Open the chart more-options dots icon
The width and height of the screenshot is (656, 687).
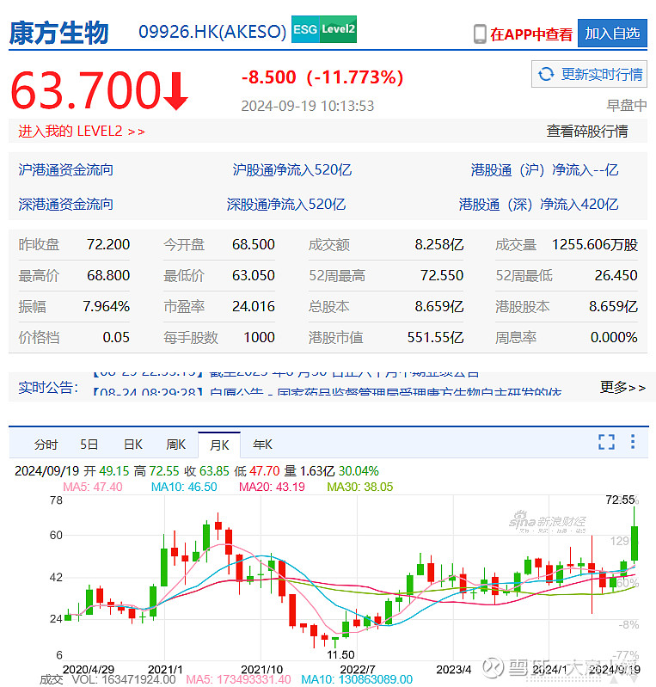pyautogui.click(x=633, y=442)
